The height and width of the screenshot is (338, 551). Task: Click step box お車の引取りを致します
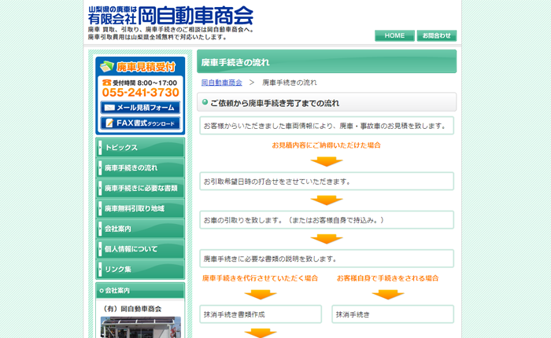(x=327, y=220)
